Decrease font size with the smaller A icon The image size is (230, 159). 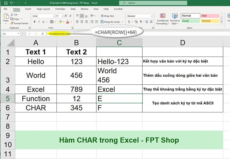click(70, 16)
